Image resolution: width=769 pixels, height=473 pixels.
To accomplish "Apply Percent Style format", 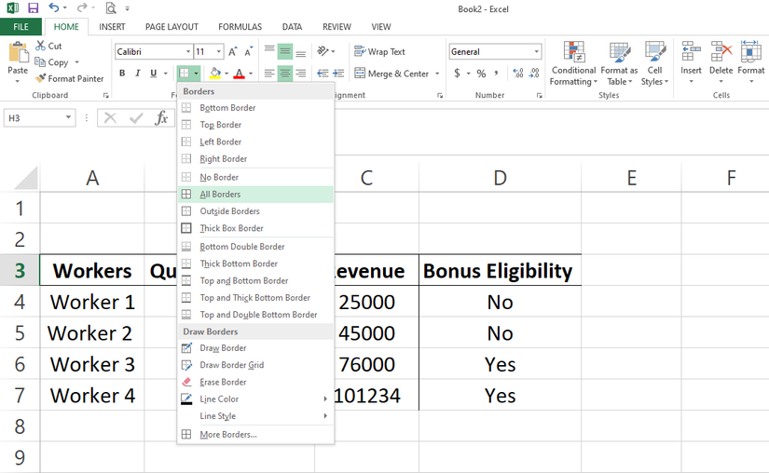I will tap(481, 74).
